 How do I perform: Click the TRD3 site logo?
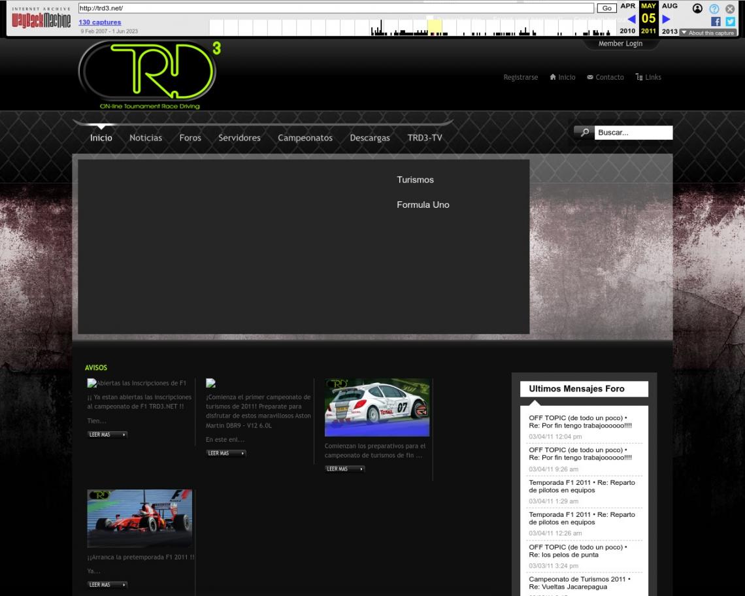click(x=149, y=75)
